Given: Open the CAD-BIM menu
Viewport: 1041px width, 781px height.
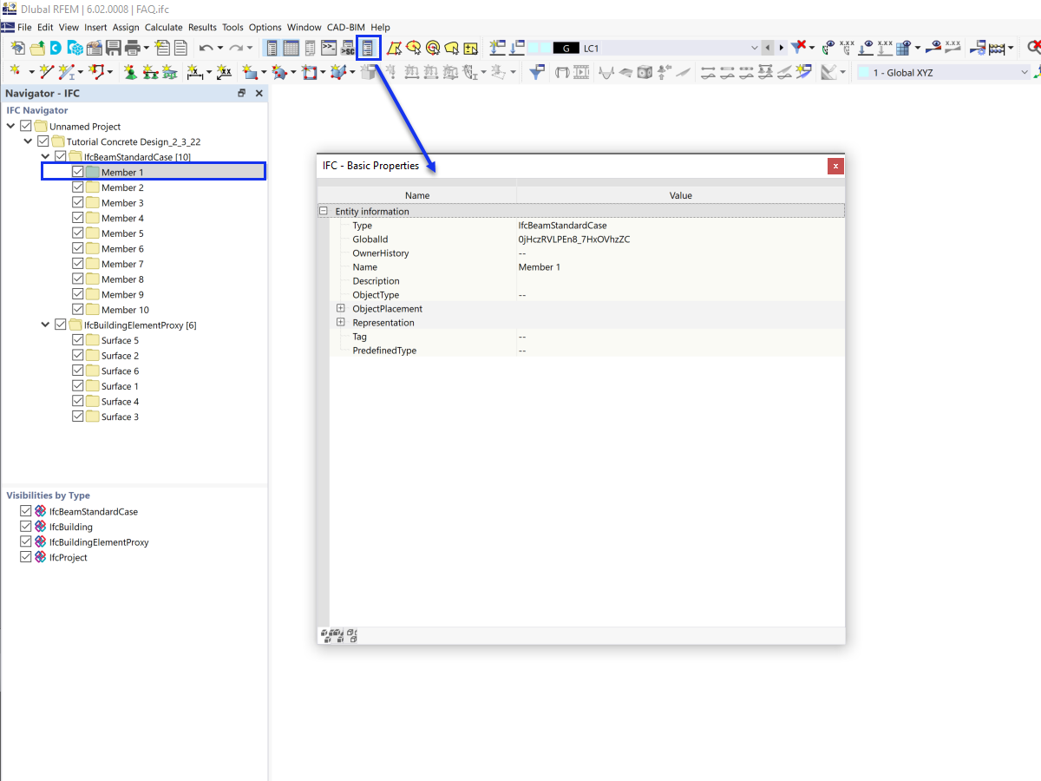Looking at the screenshot, I should [345, 27].
